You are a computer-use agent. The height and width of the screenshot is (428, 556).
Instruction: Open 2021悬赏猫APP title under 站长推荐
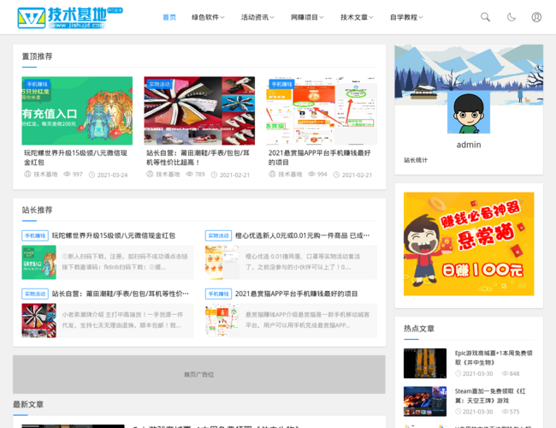pyautogui.click(x=296, y=294)
